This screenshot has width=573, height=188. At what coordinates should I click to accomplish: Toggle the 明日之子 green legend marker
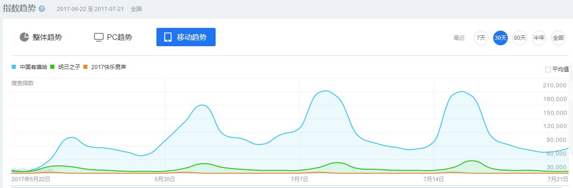coord(53,67)
